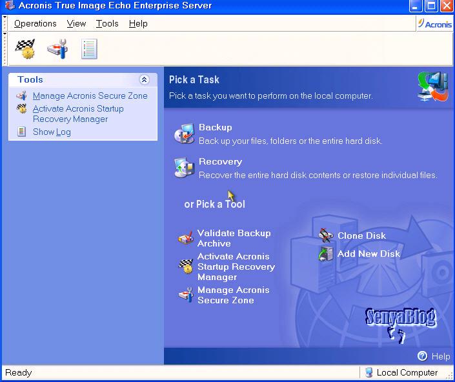Screen dimensions: 455x382
Task: Maximize the Acronis window
Action: (431, 6)
